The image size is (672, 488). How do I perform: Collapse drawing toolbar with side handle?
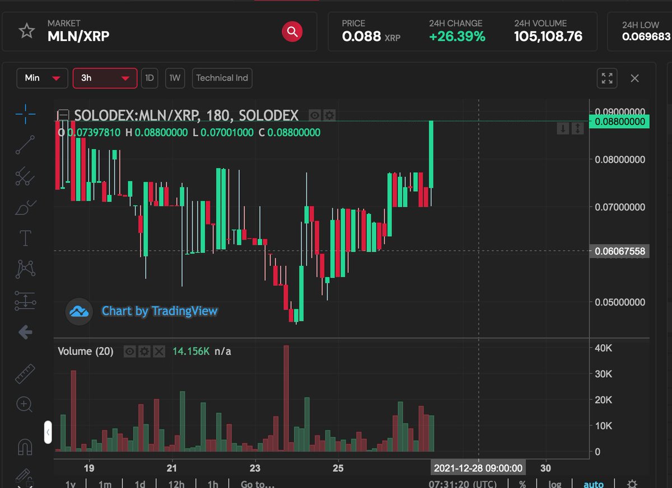pyautogui.click(x=48, y=433)
